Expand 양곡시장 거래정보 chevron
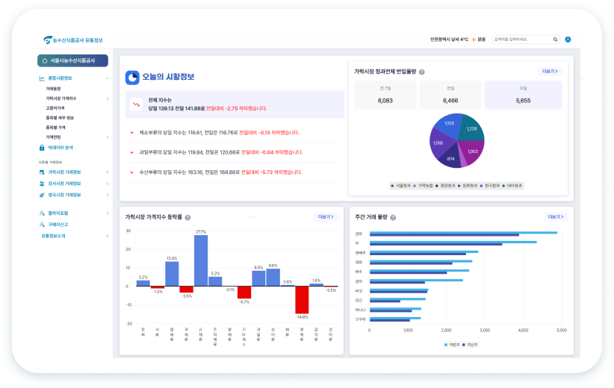 pos(108,195)
